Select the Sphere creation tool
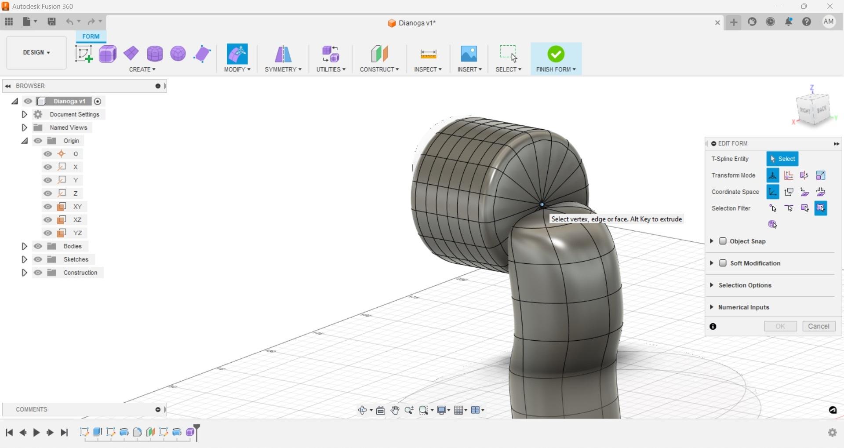The height and width of the screenshot is (448, 844). pyautogui.click(x=178, y=54)
